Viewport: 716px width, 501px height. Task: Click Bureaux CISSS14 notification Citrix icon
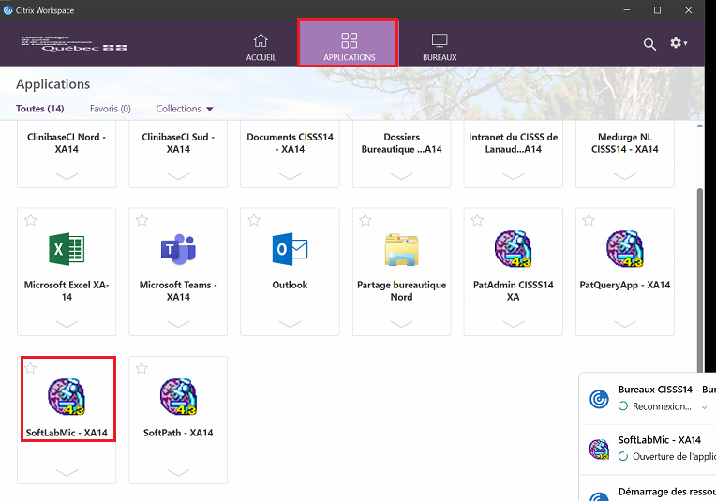(x=599, y=399)
